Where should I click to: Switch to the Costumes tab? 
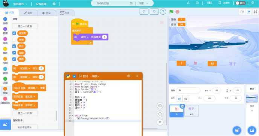pyautogui.click(x=28, y=13)
